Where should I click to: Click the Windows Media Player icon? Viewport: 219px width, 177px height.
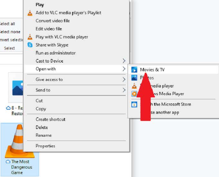tap(134, 94)
